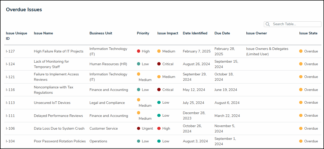Click the dark red Urgent priority dot
The width and height of the screenshot is (324, 149).
point(139,128)
